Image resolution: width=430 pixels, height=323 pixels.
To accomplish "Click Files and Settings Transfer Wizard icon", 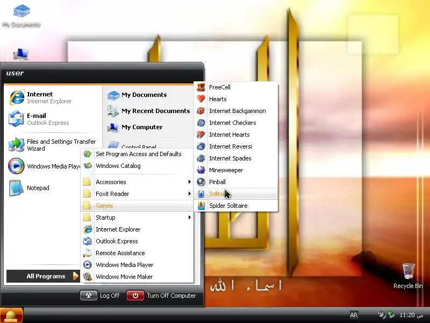I will 17,145.
